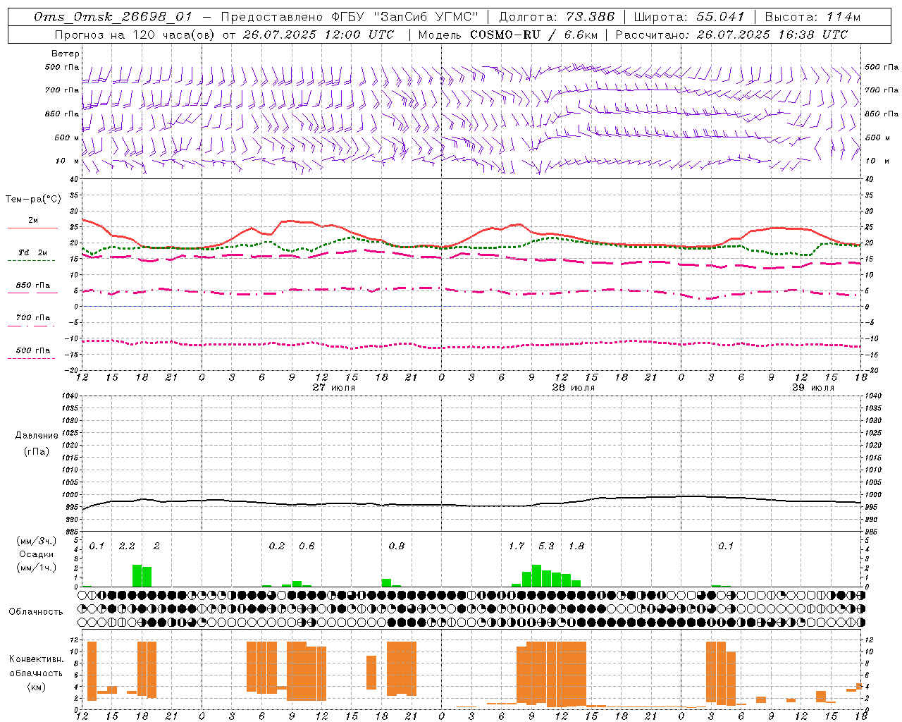This screenshot has width=902, height=722.
Task: Click the 0.6 precipitation total value
Action: click(x=307, y=546)
